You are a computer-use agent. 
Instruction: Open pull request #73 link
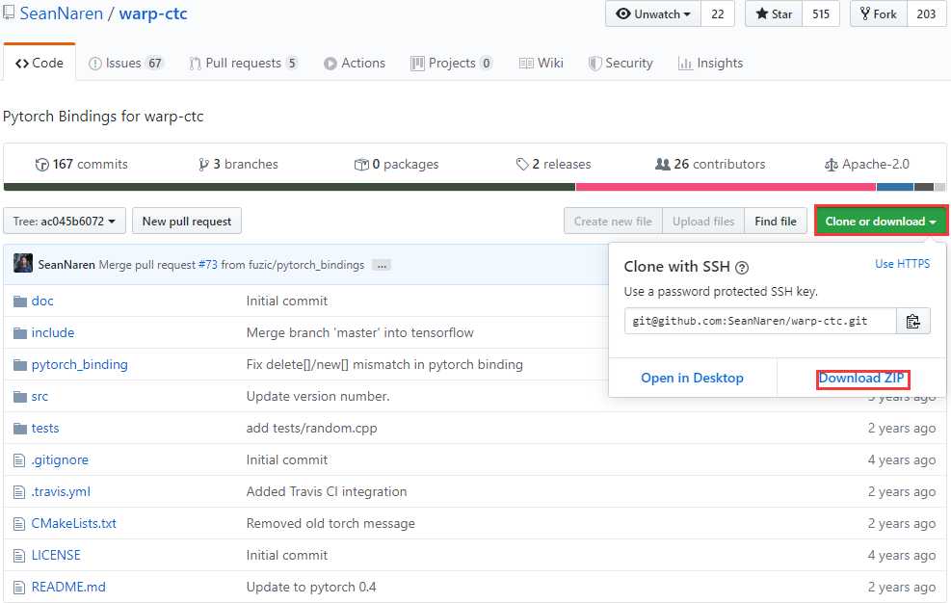pyautogui.click(x=207, y=265)
